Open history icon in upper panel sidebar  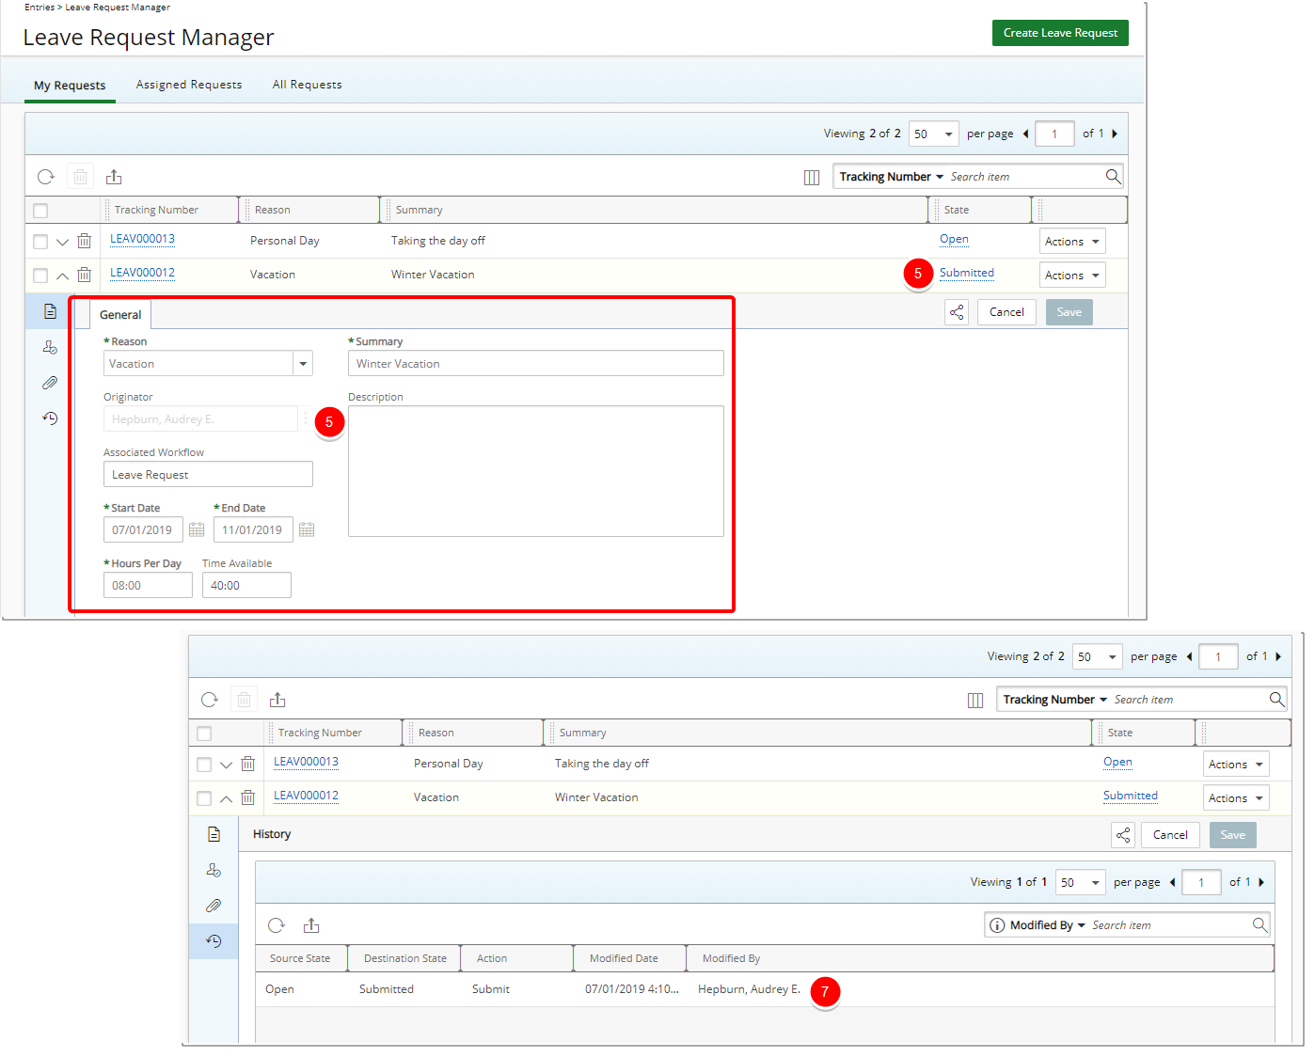click(50, 418)
